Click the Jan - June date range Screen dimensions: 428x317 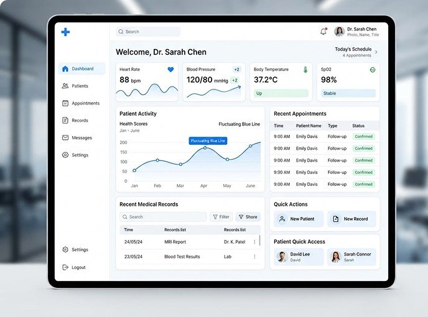(x=129, y=131)
